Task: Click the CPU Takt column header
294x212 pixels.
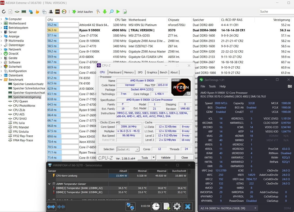Action: click(120, 20)
